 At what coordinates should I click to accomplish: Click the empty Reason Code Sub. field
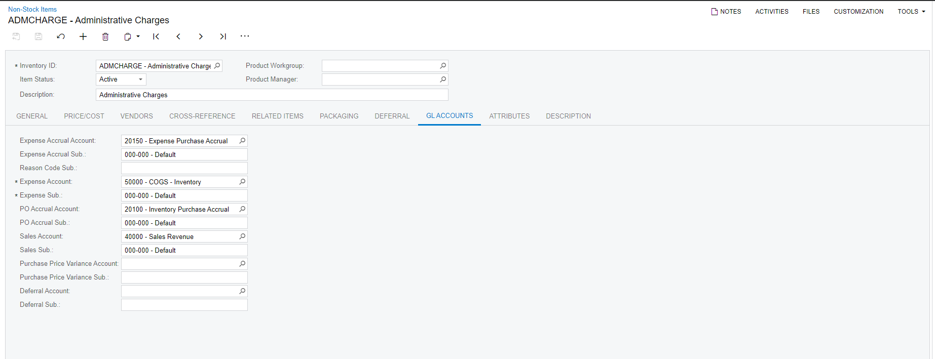184,168
